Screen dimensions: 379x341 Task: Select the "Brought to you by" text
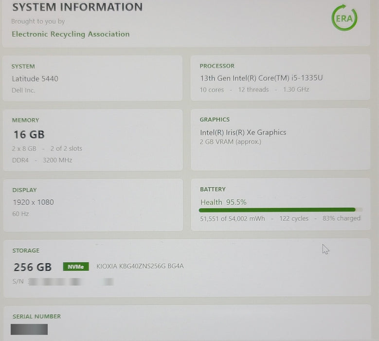point(38,21)
